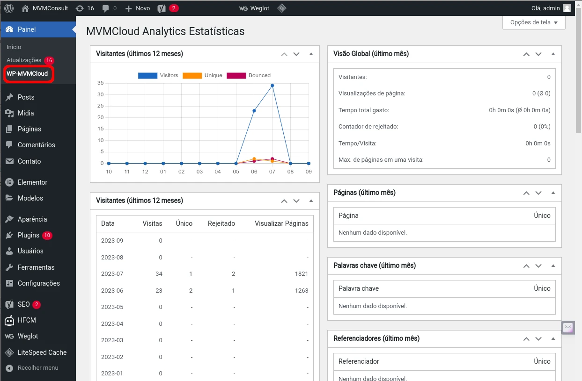
Task: Open the Plugins menu
Action: [x=28, y=235]
